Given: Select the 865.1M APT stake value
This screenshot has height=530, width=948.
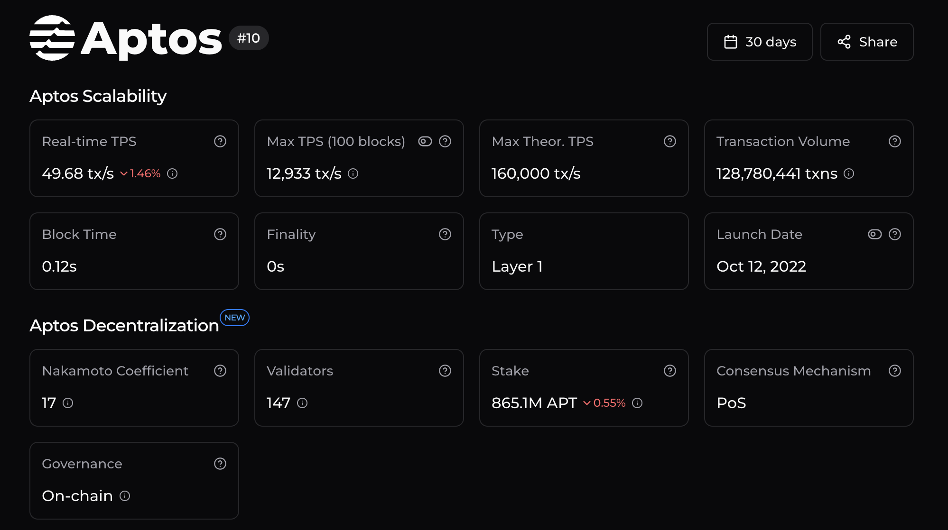Looking at the screenshot, I should click(534, 403).
